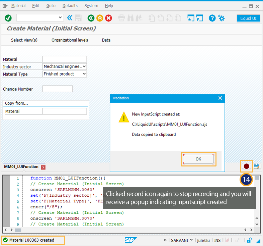Click the Save floppy disk toolbar icon
This screenshot has width=263, height=246.
coord(78,18)
